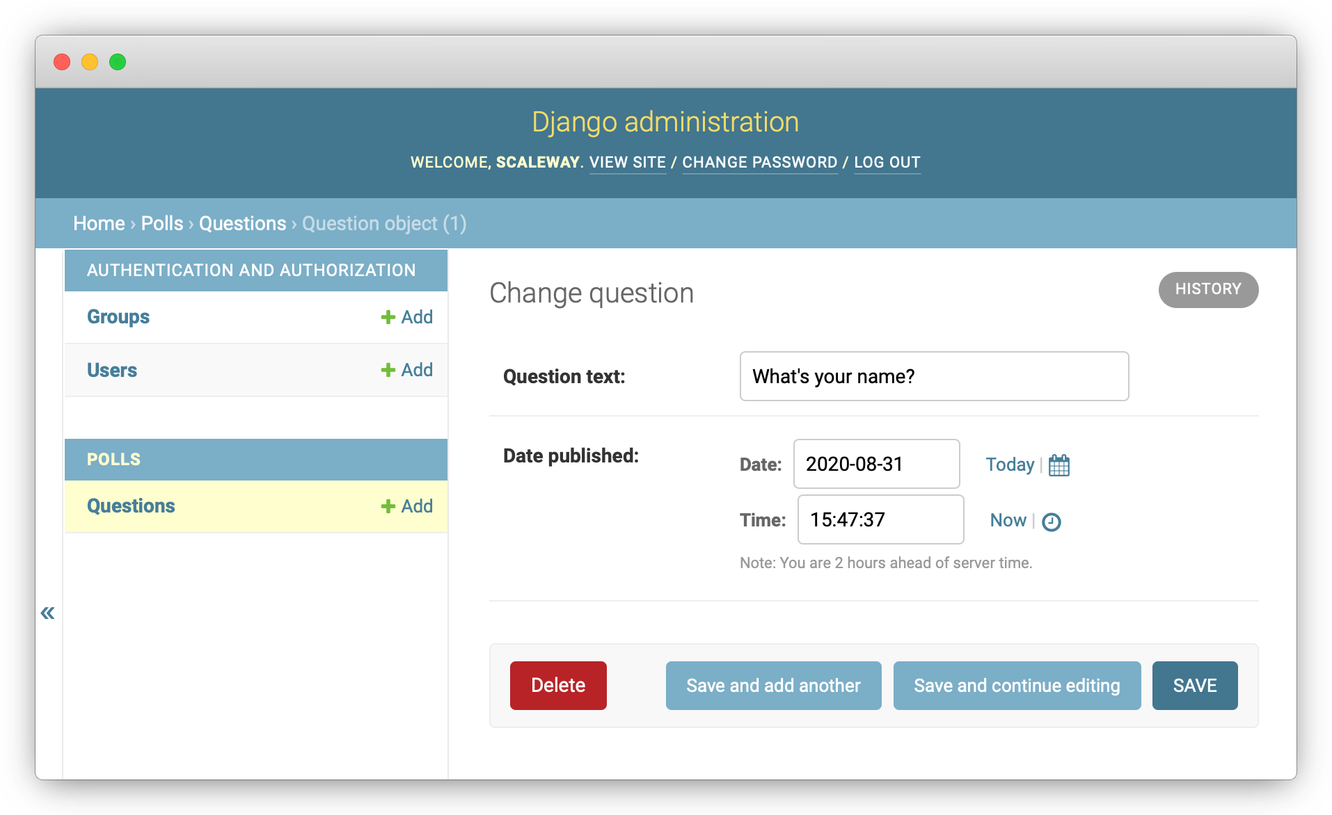Click Save and add another
The width and height of the screenshot is (1332, 815).
tap(773, 686)
